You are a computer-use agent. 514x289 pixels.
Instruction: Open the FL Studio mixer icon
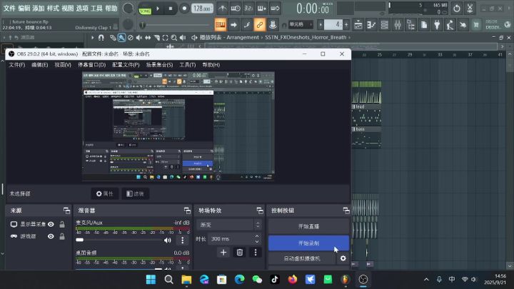click(x=398, y=24)
